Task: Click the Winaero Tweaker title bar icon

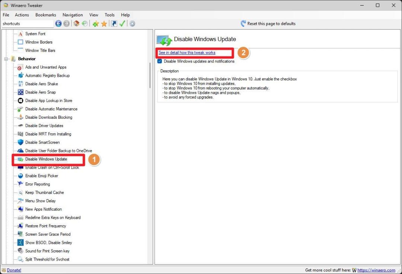Action: click(x=6, y=5)
